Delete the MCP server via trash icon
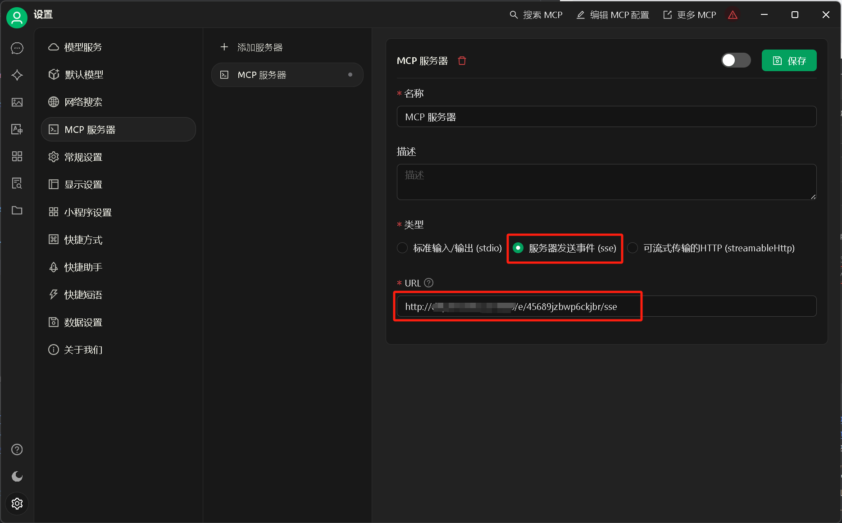 (x=462, y=61)
